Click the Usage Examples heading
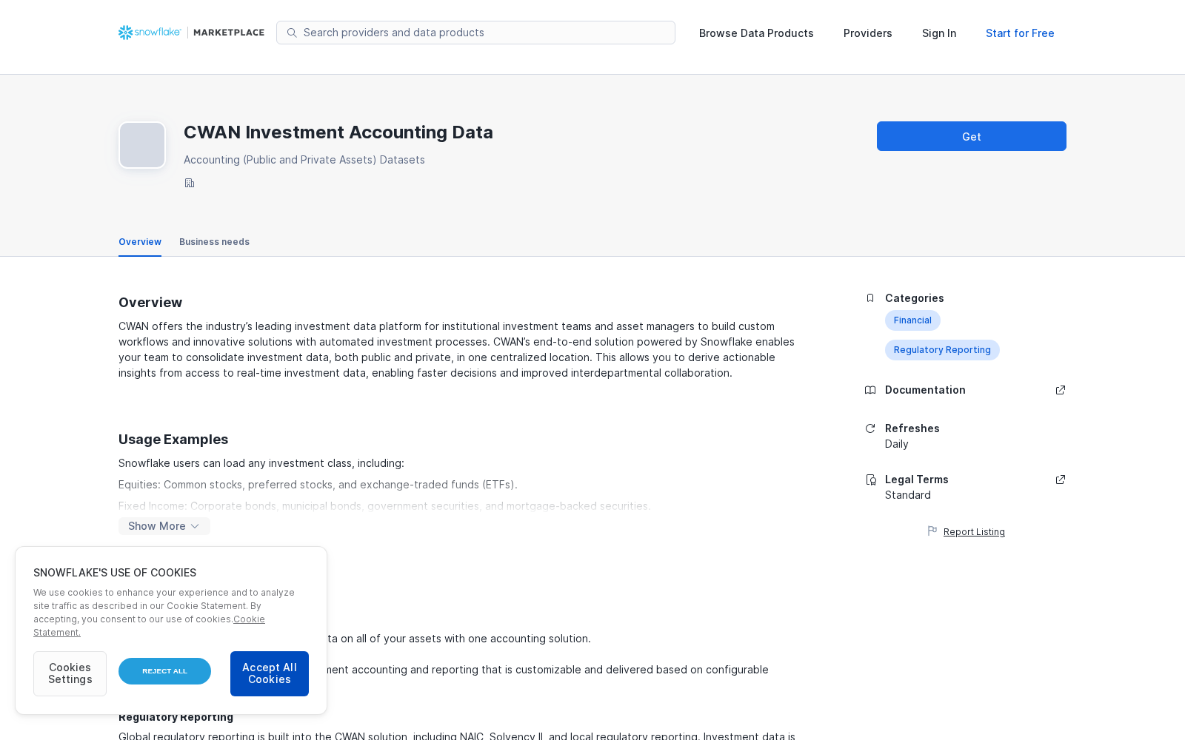Viewport: 1185px width, 740px height. pos(173,440)
